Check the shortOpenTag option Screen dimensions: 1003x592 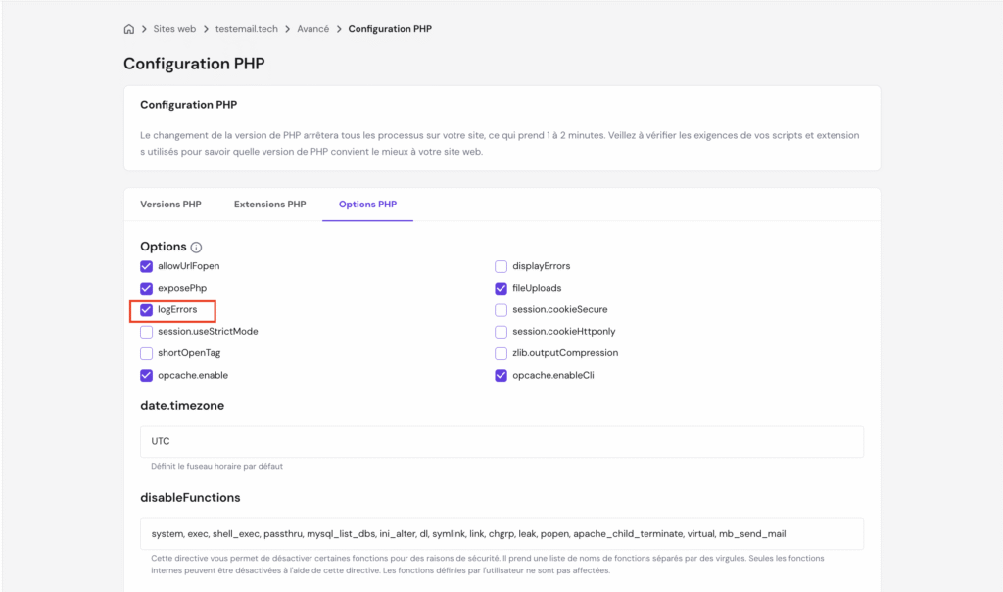tap(147, 353)
